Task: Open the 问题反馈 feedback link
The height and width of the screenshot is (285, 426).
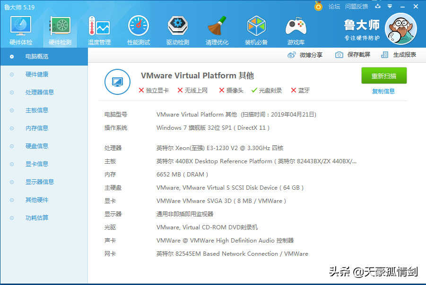Action: pyautogui.click(x=356, y=6)
